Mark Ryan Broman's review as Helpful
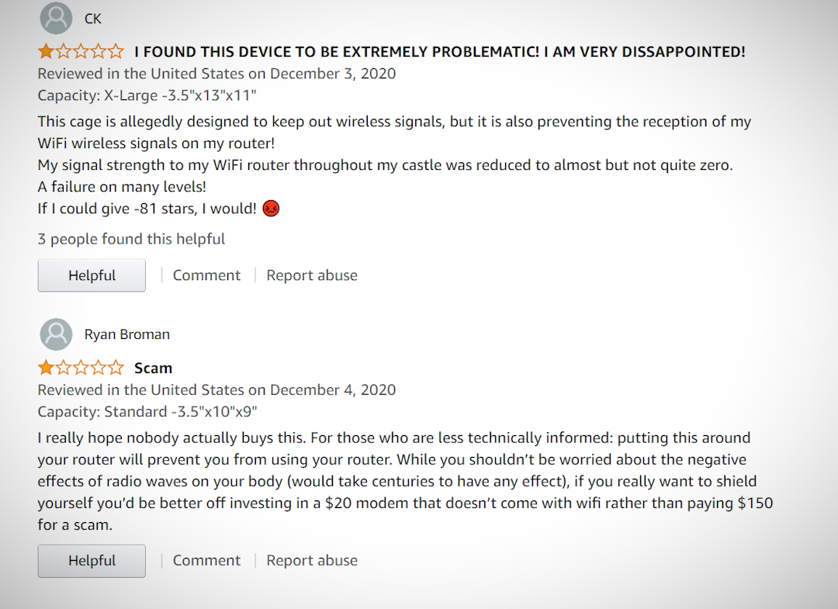 (x=92, y=560)
